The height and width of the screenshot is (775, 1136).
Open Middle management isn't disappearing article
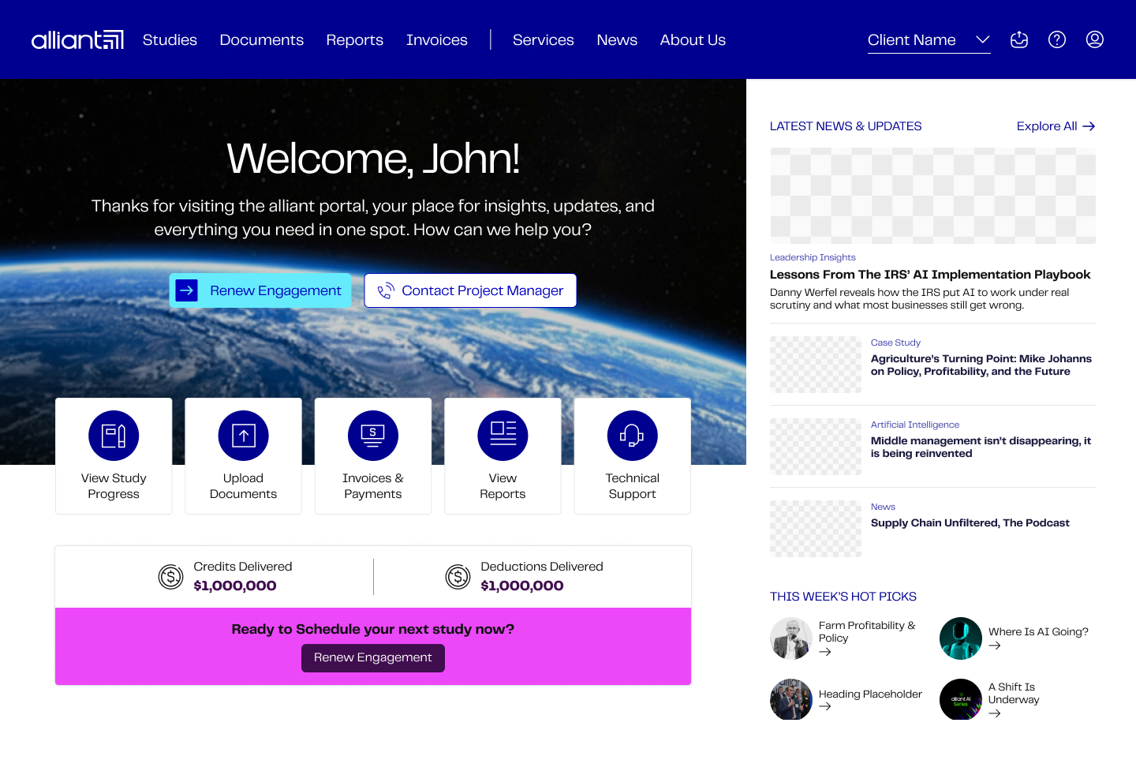click(x=981, y=447)
